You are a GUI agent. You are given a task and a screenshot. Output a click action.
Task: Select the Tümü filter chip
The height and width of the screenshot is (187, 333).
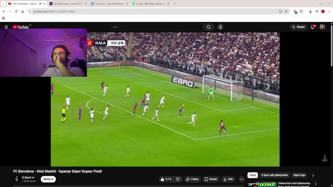point(253,175)
